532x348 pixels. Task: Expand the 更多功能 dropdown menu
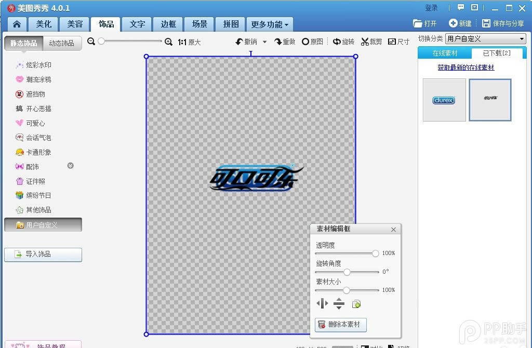(270, 24)
